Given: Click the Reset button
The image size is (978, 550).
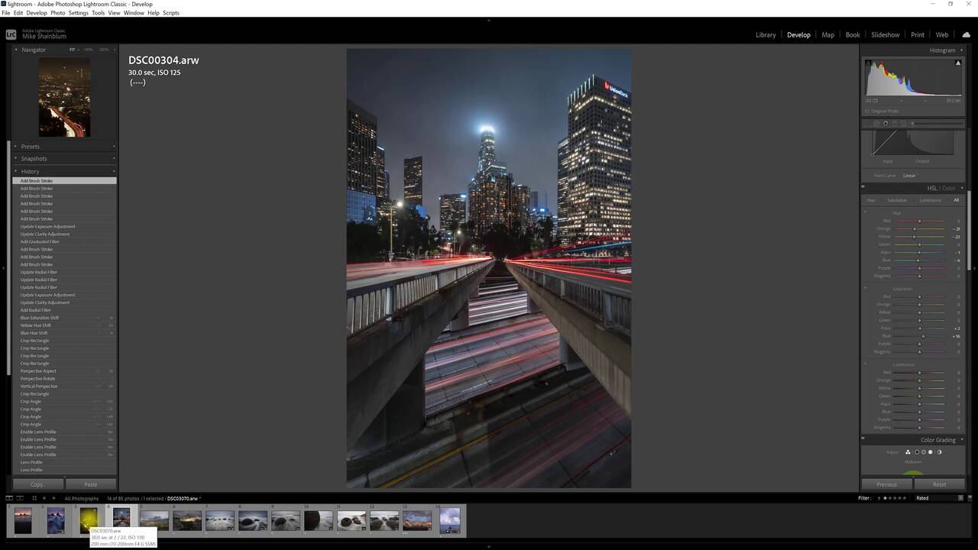Looking at the screenshot, I should (939, 484).
